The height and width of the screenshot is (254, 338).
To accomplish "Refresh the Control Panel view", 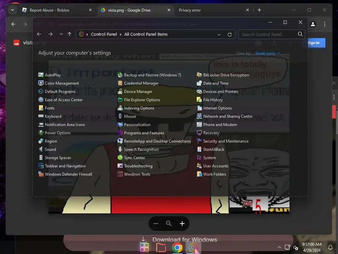I will (x=230, y=34).
